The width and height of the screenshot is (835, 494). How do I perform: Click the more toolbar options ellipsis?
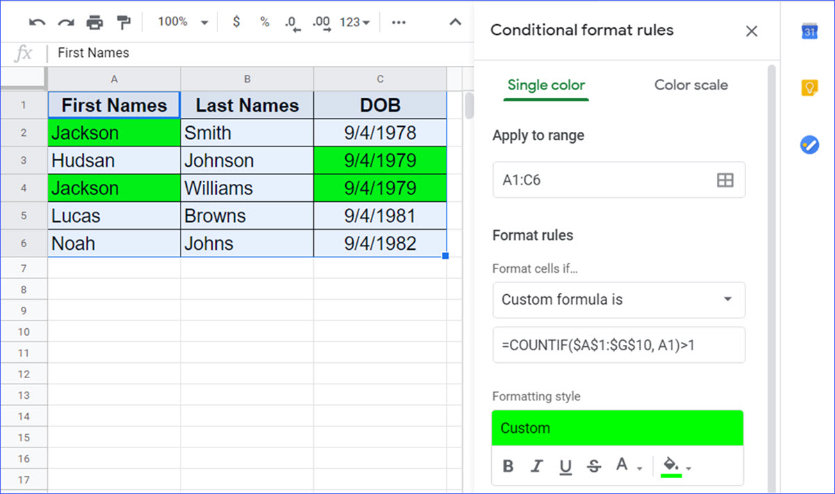[x=398, y=22]
